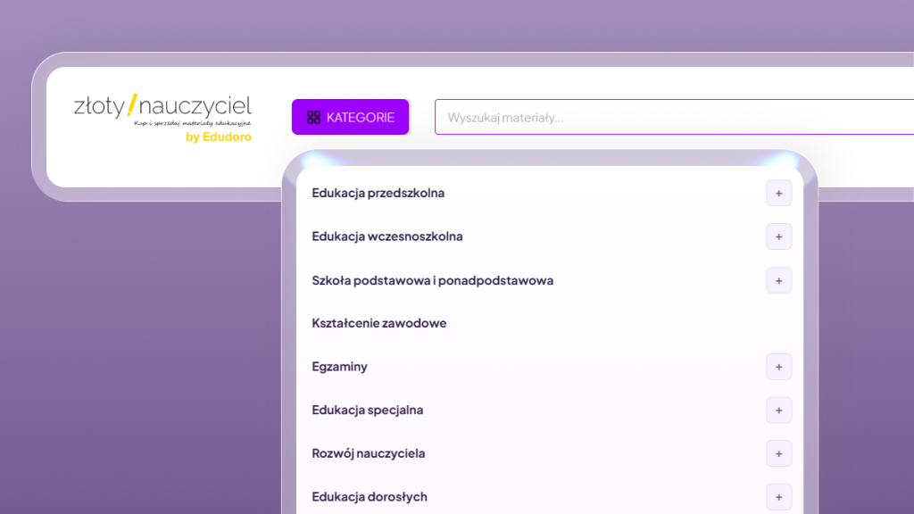This screenshot has height=514, width=914.
Task: Select the Edukacja przedszkolna category
Action: pyautogui.click(x=378, y=193)
